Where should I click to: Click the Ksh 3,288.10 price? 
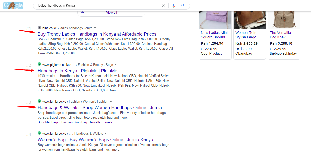tap(281, 43)
